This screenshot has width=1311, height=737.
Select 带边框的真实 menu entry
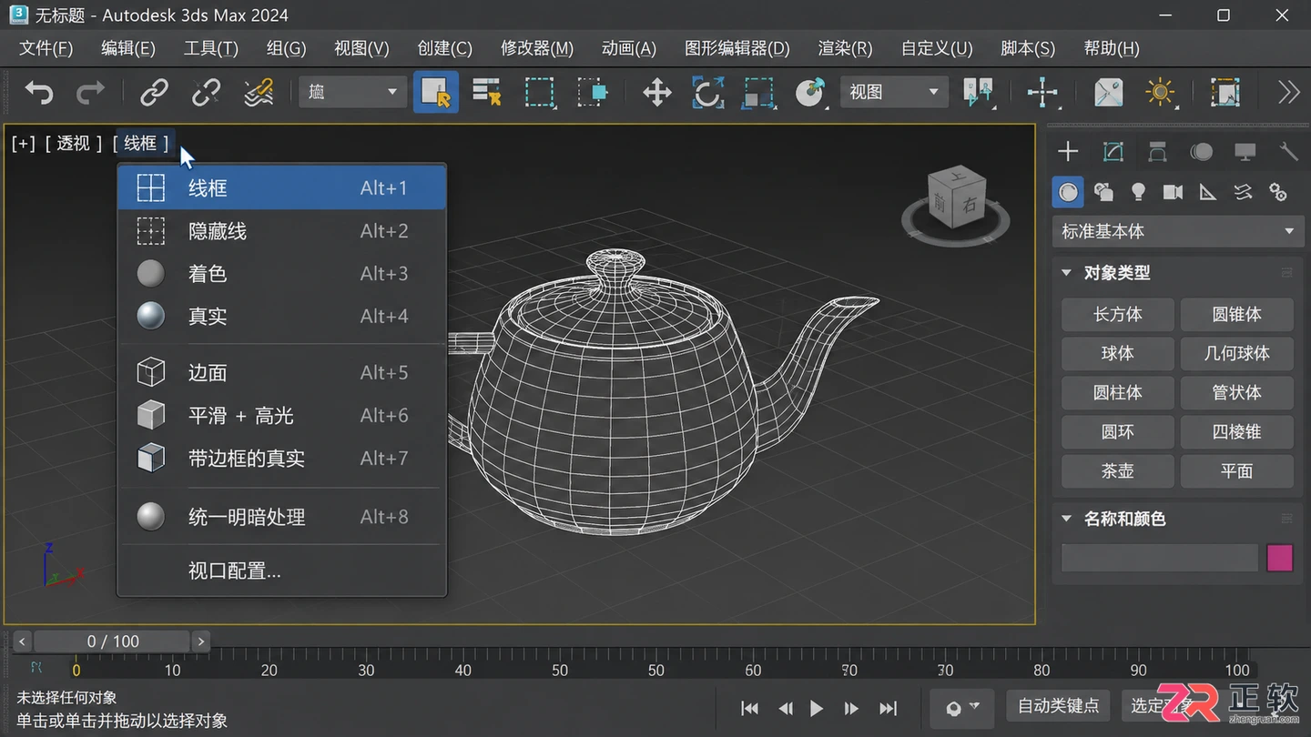click(282, 459)
